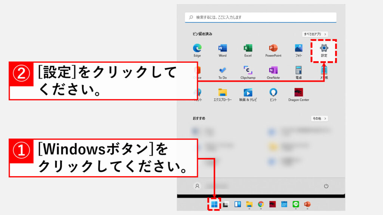Click the power button icon
The width and height of the screenshot is (383, 215).
coord(326,186)
